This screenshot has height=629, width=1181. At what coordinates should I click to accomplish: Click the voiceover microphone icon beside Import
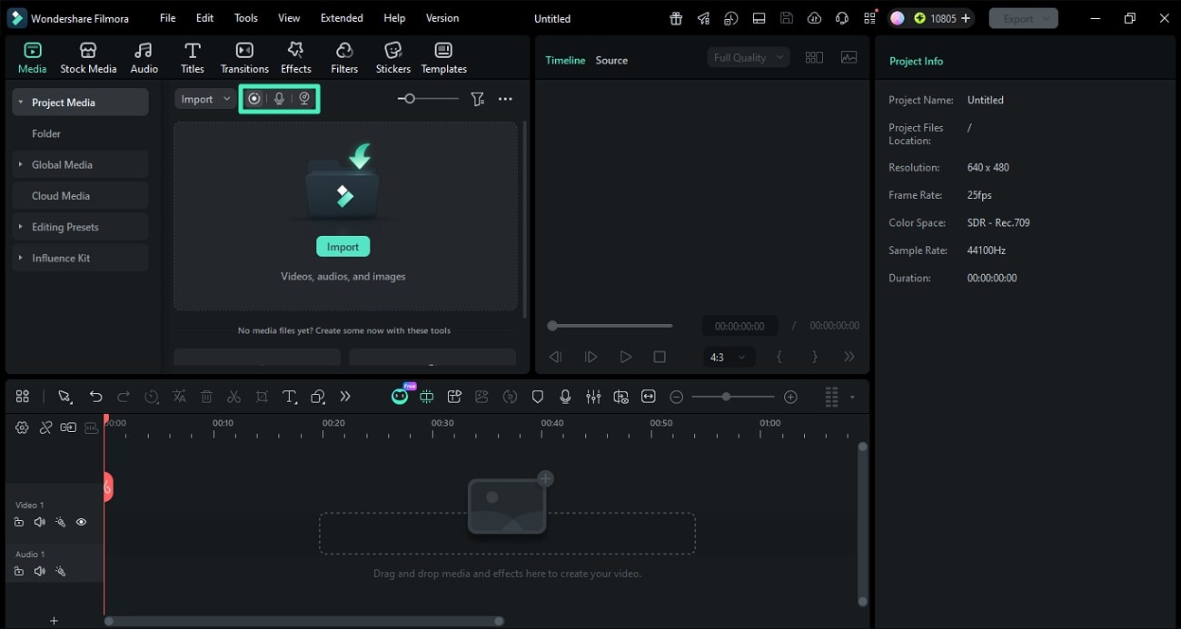pos(280,99)
